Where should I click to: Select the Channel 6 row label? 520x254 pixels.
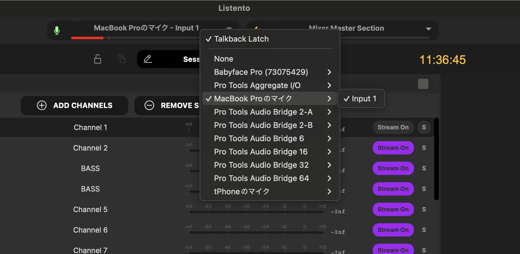(90, 230)
